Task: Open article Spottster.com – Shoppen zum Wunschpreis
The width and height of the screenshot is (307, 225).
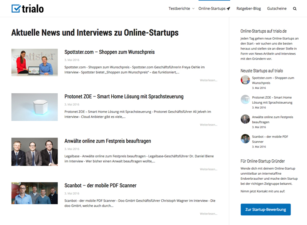Action: pos(109,52)
